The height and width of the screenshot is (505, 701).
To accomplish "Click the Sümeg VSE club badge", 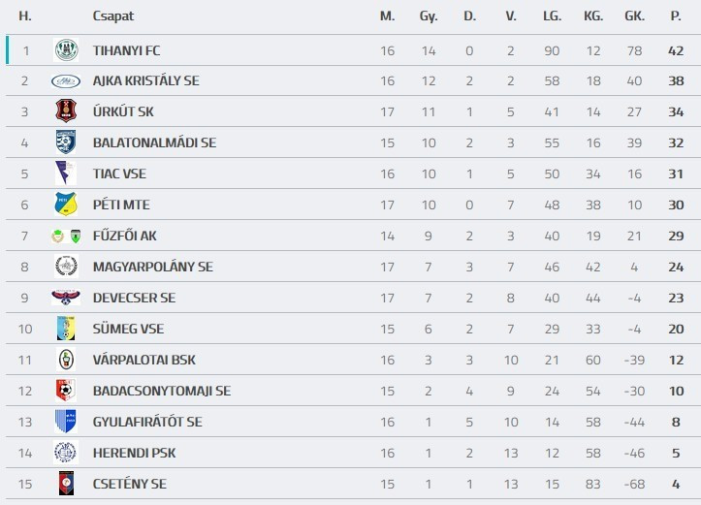I will 66,329.
